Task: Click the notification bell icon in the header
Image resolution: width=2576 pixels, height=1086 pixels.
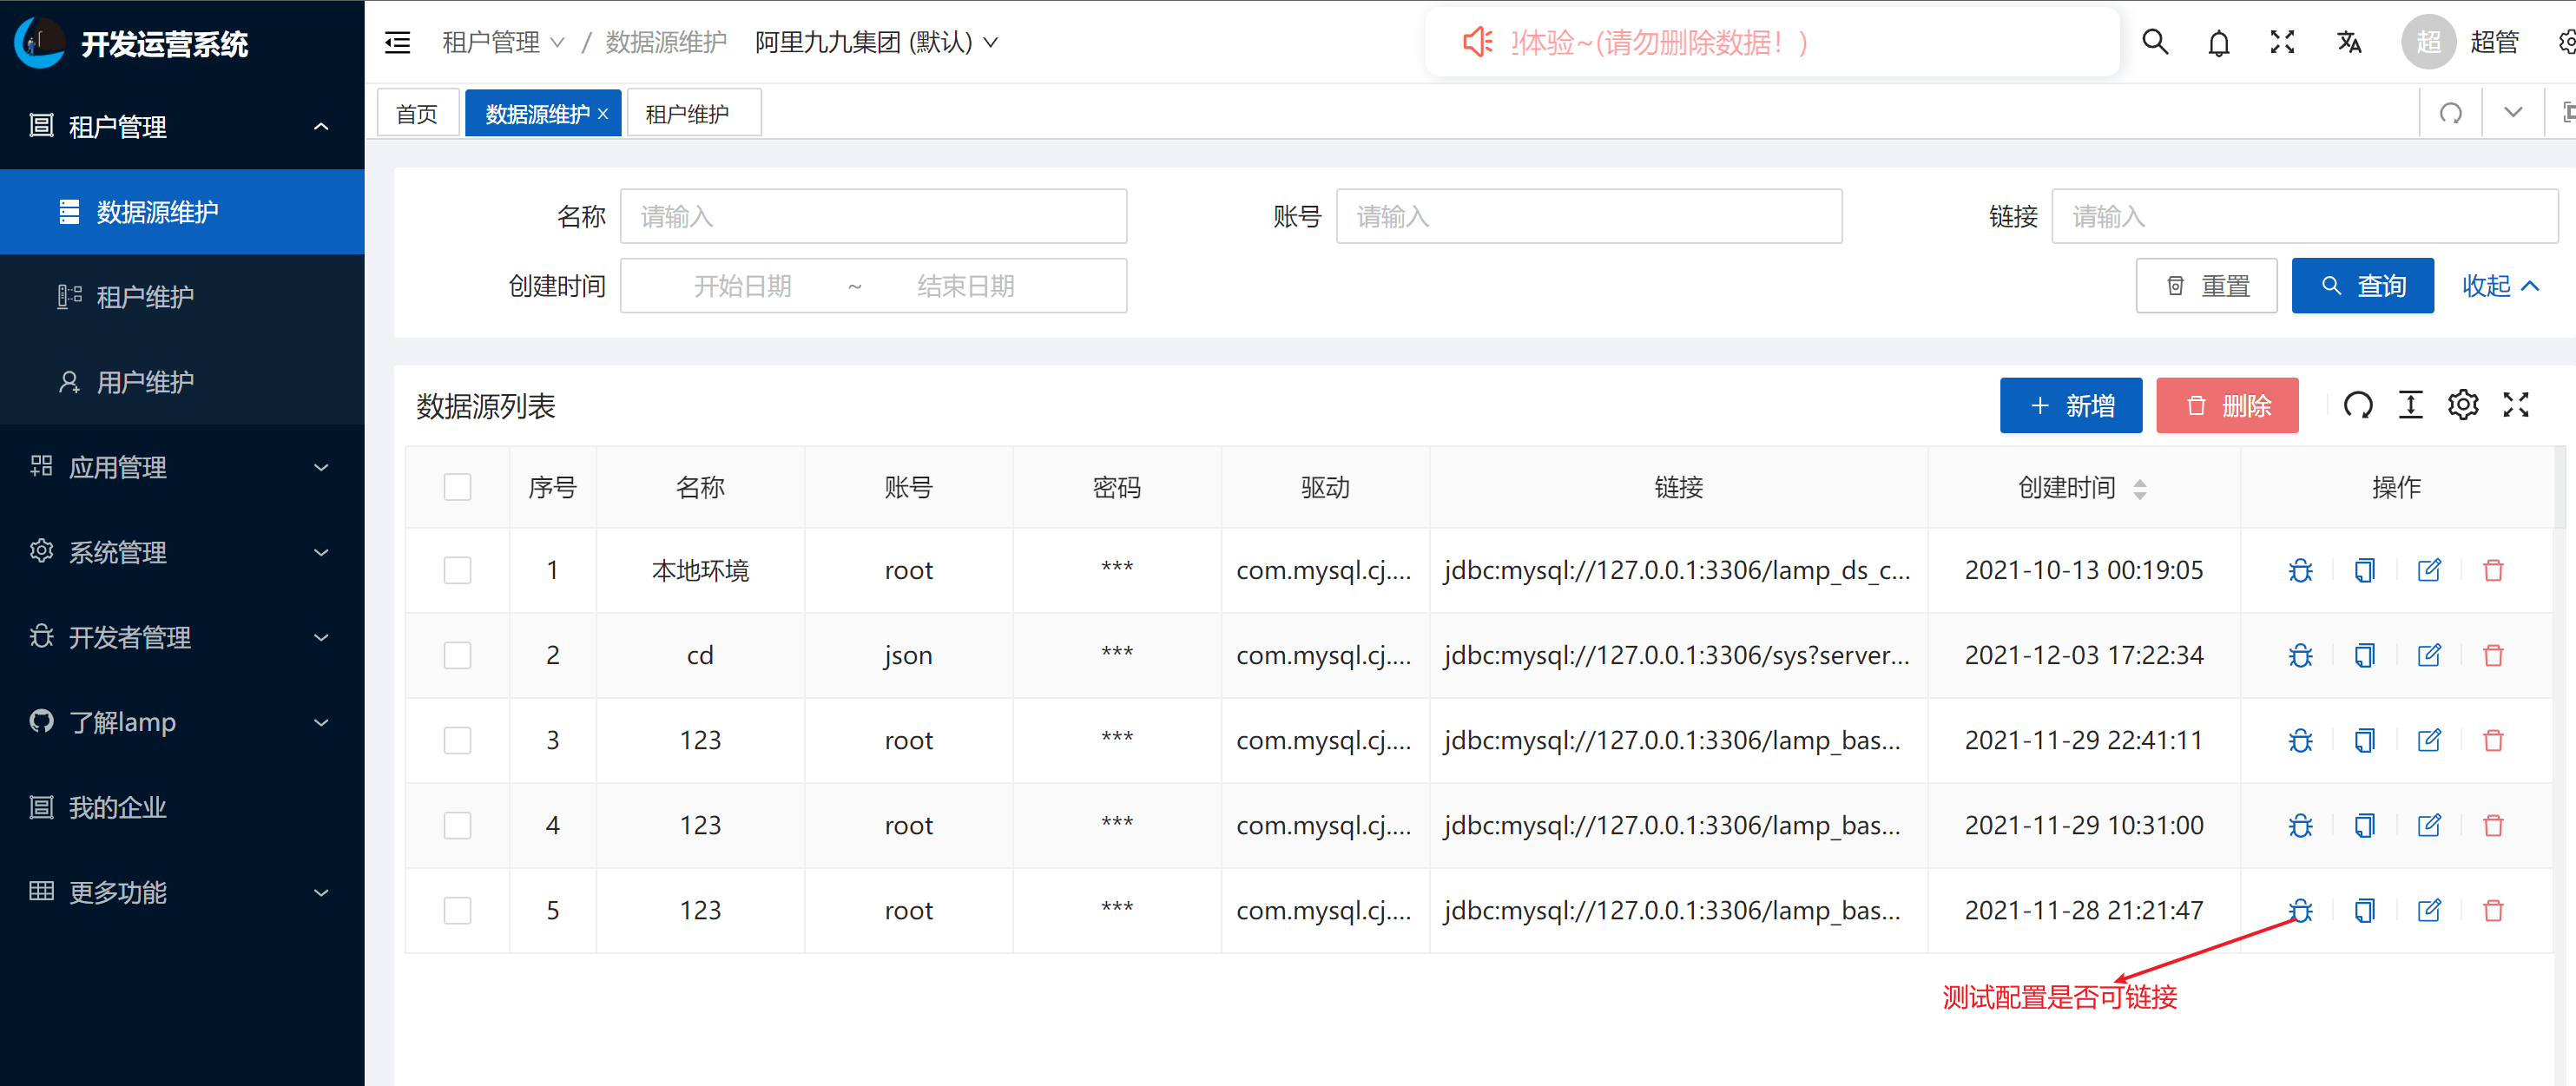Action: pos(2218,42)
